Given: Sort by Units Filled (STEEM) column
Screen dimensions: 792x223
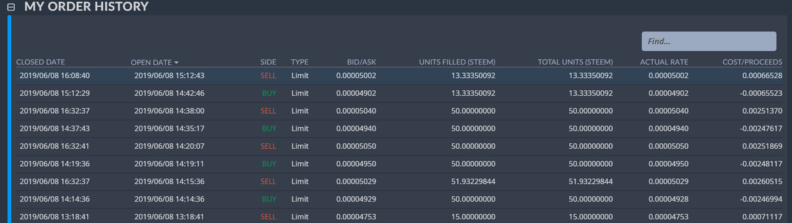Looking at the screenshot, I should click(x=457, y=62).
